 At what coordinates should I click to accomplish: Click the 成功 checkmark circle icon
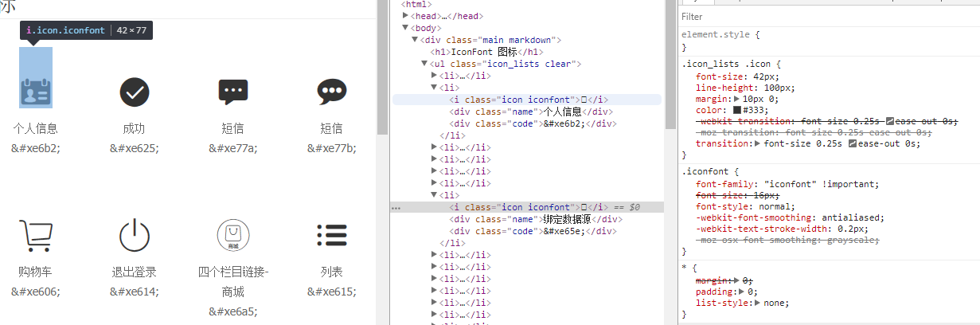point(135,92)
